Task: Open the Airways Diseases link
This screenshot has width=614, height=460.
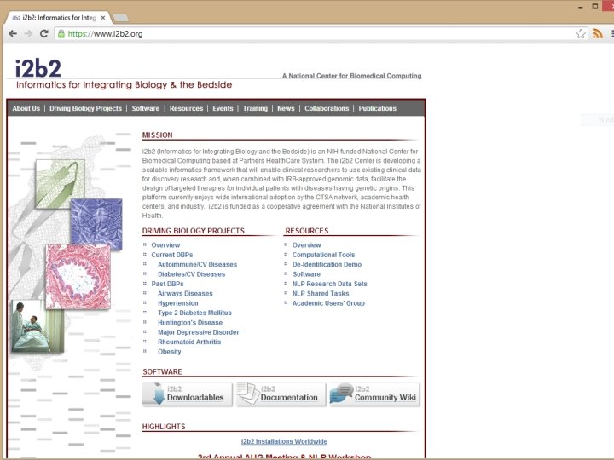Action: tap(185, 293)
